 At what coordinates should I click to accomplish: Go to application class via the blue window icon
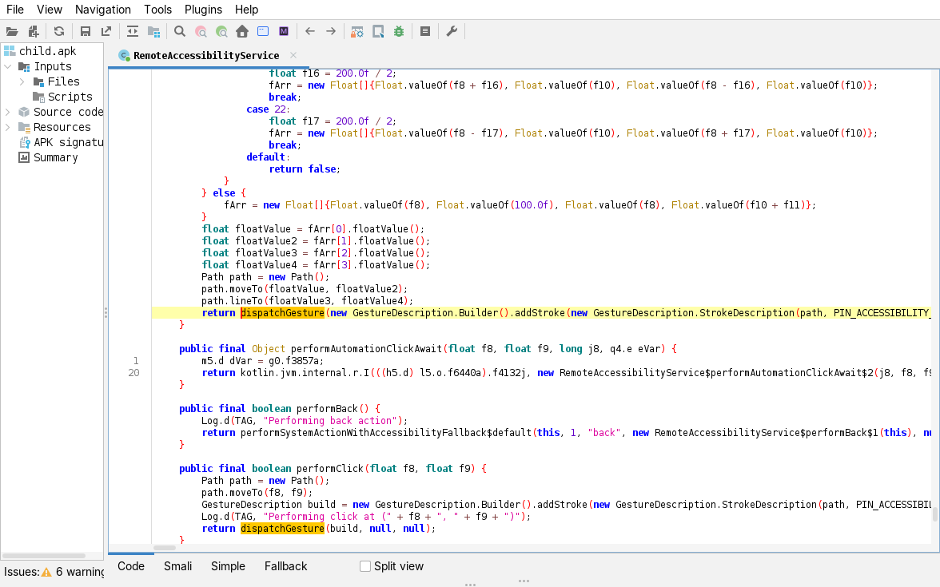pyautogui.click(x=263, y=32)
